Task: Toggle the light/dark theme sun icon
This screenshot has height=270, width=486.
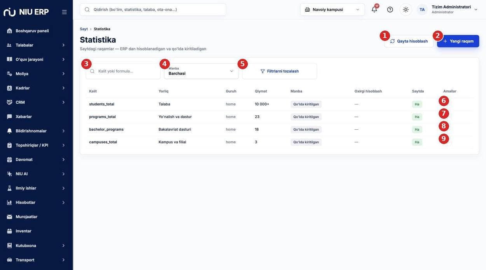Action: coord(406,9)
